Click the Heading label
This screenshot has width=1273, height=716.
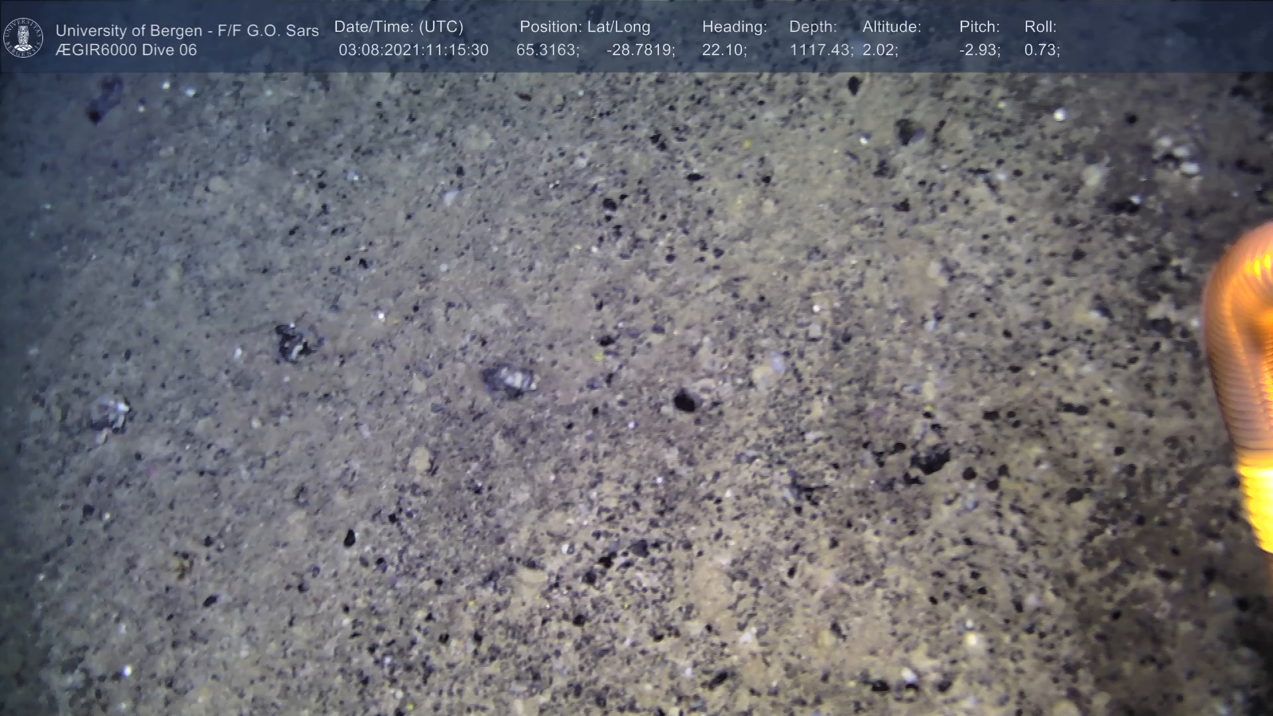coord(734,27)
